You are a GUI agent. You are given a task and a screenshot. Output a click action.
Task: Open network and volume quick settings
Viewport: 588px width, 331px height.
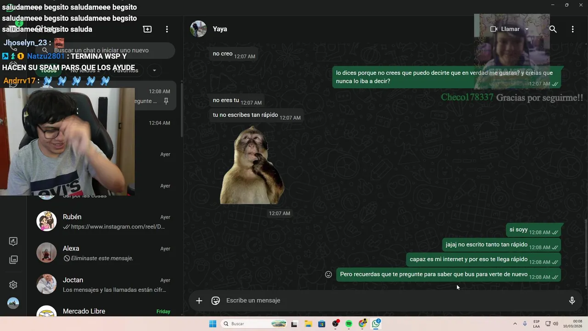click(x=552, y=324)
